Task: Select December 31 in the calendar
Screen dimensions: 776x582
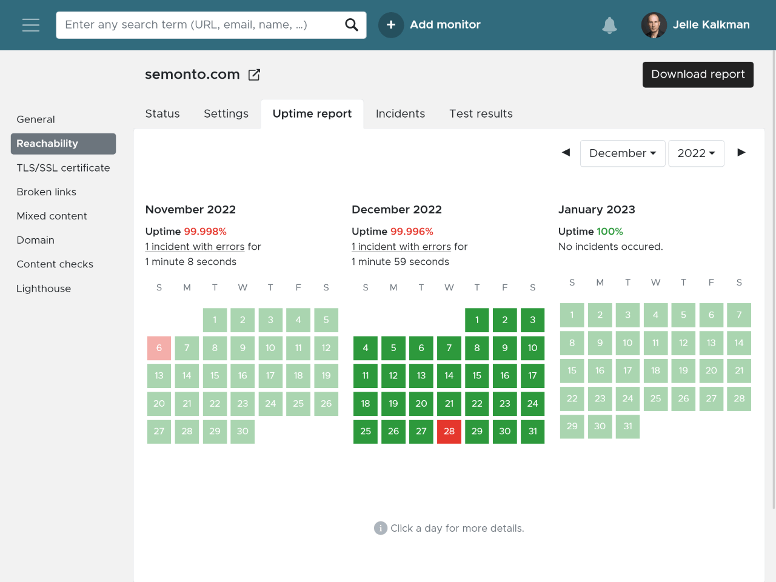Action: pos(533,432)
